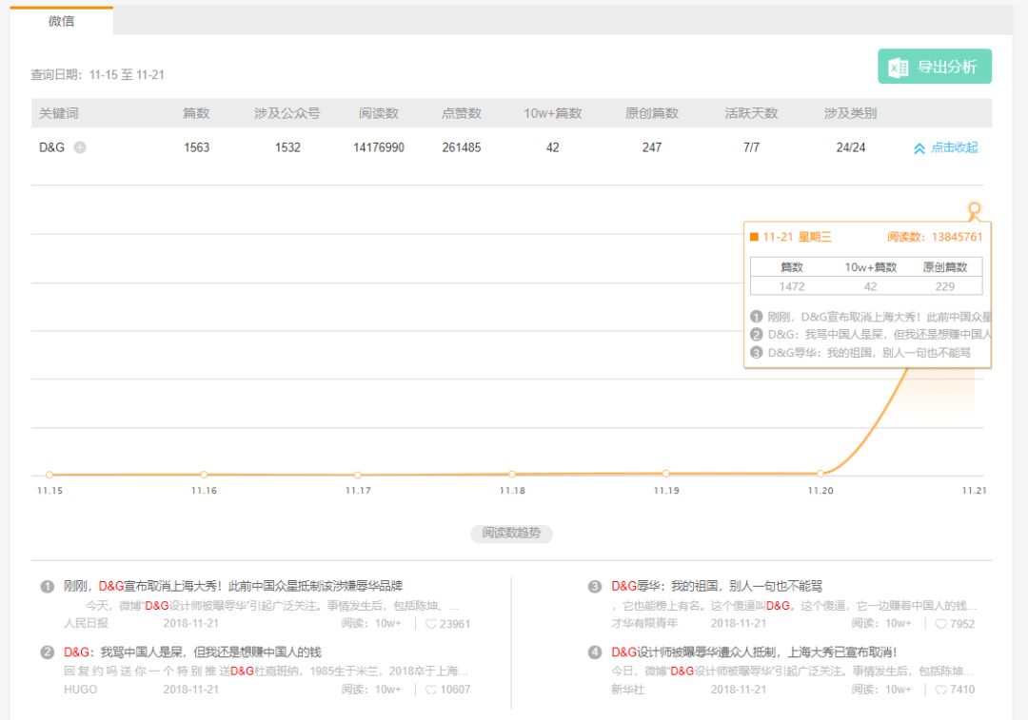Click the plus icon next to D&G
1028x720 pixels.
pos(80,147)
